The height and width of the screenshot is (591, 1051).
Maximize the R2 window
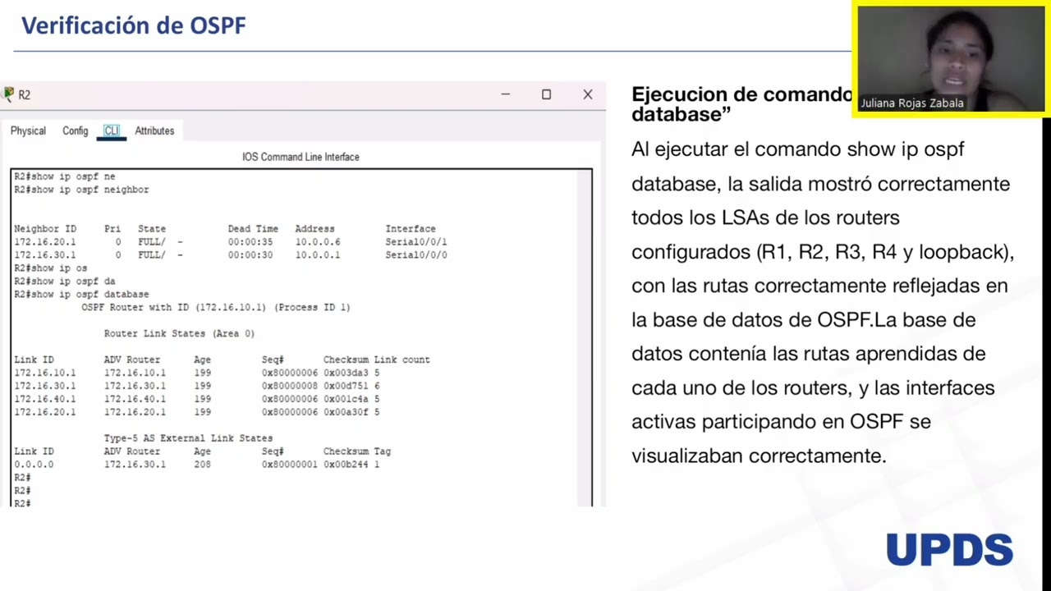[546, 94]
